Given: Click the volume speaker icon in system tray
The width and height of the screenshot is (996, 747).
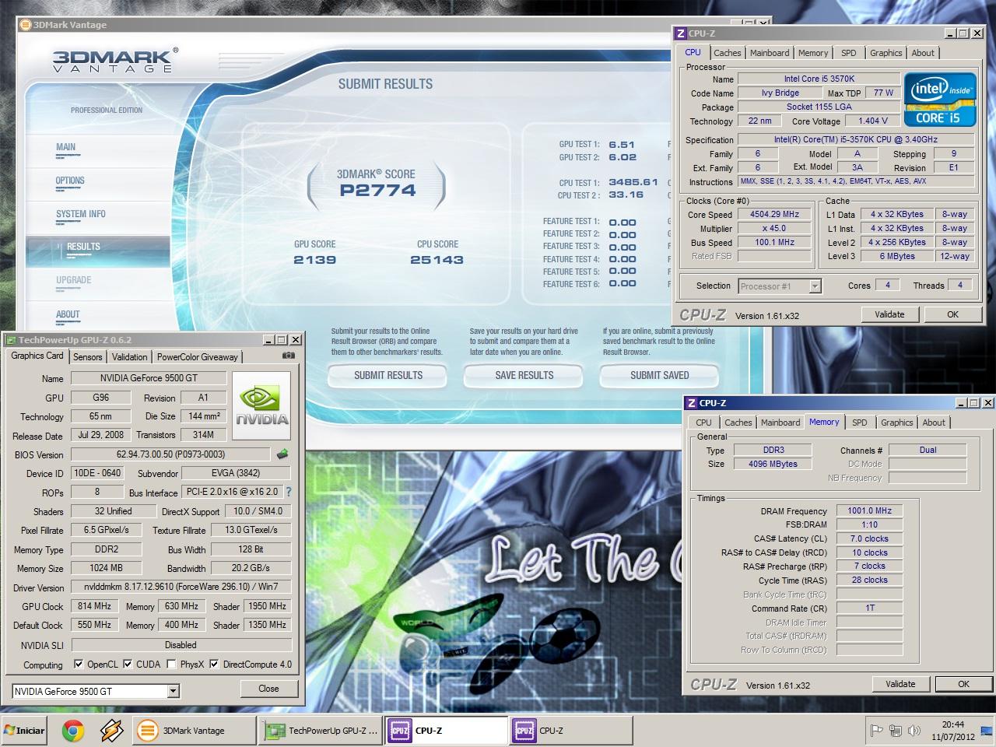Looking at the screenshot, I should tap(914, 731).
